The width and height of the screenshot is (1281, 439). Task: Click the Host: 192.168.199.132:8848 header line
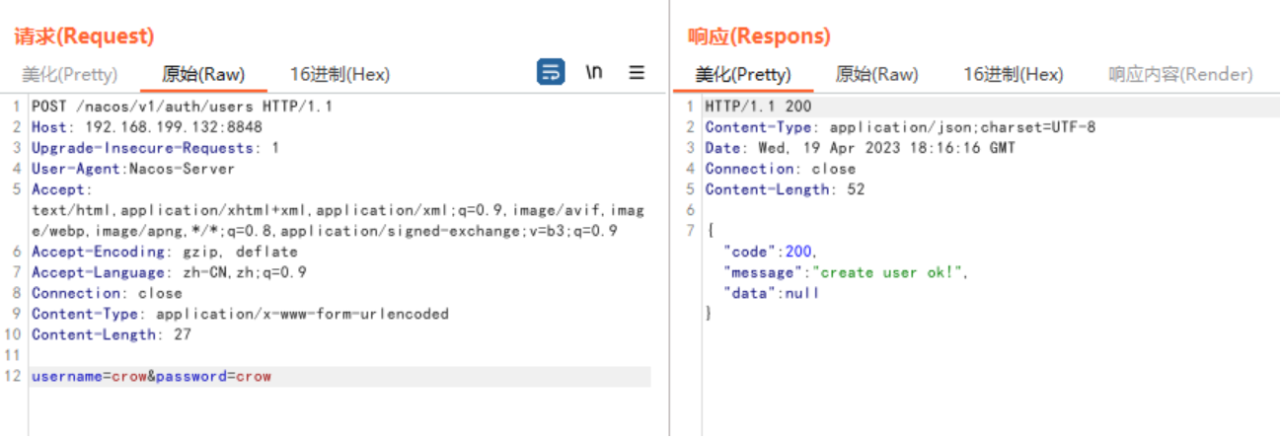click(147, 127)
